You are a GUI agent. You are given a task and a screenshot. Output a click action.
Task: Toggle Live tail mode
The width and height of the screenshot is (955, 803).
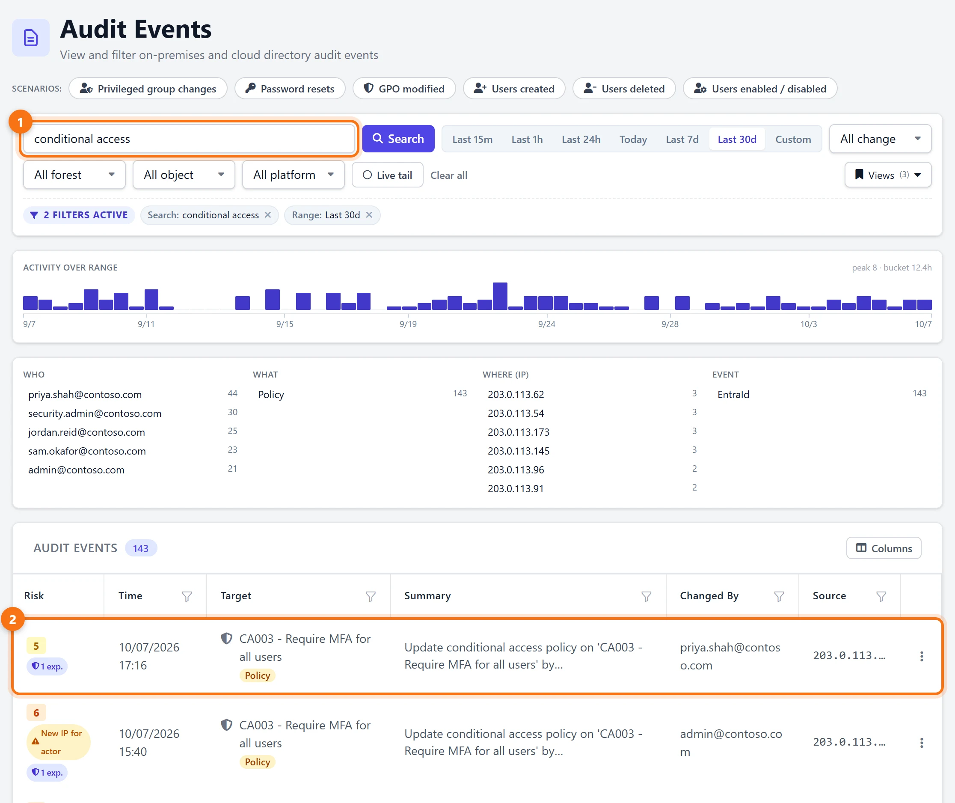(x=387, y=175)
